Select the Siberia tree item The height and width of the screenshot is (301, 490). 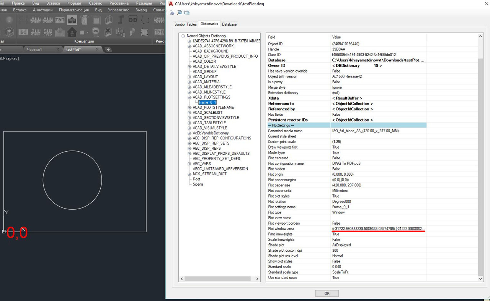point(198,184)
